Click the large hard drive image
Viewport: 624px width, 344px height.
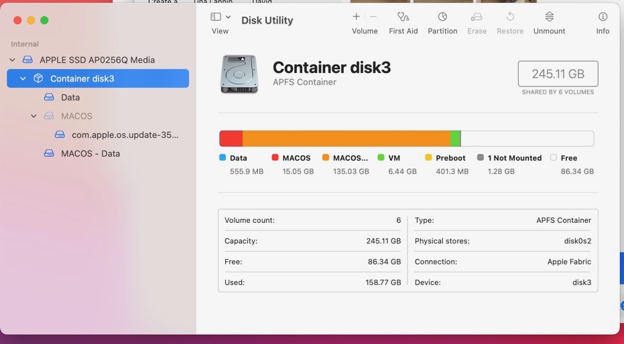click(x=239, y=74)
